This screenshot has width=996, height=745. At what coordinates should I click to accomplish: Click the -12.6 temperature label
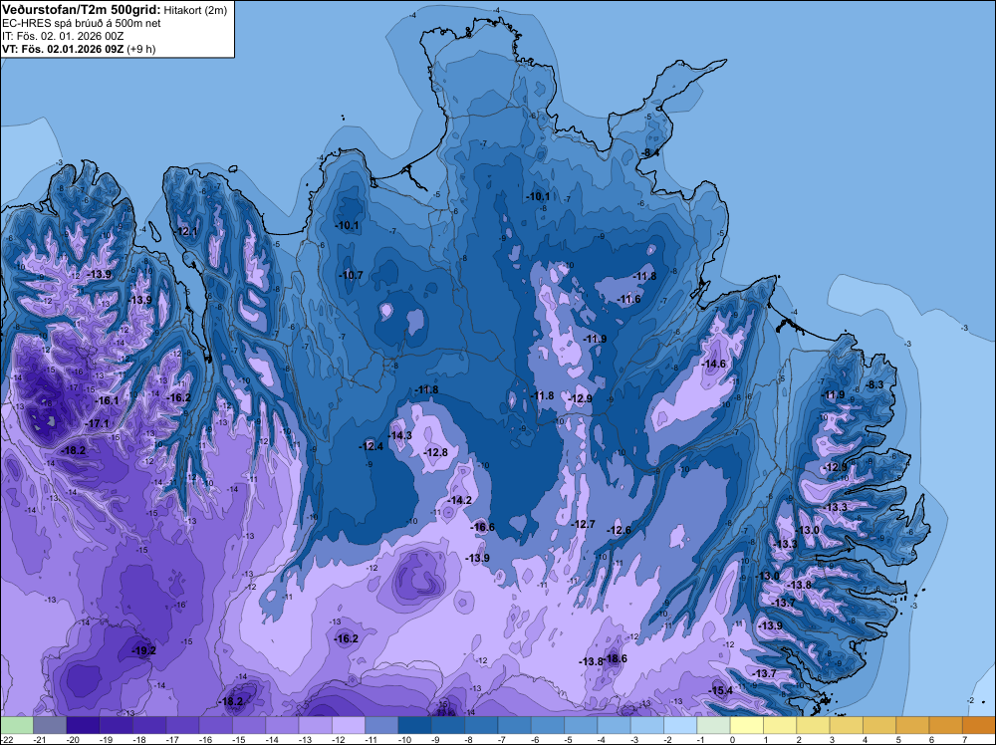click(620, 530)
